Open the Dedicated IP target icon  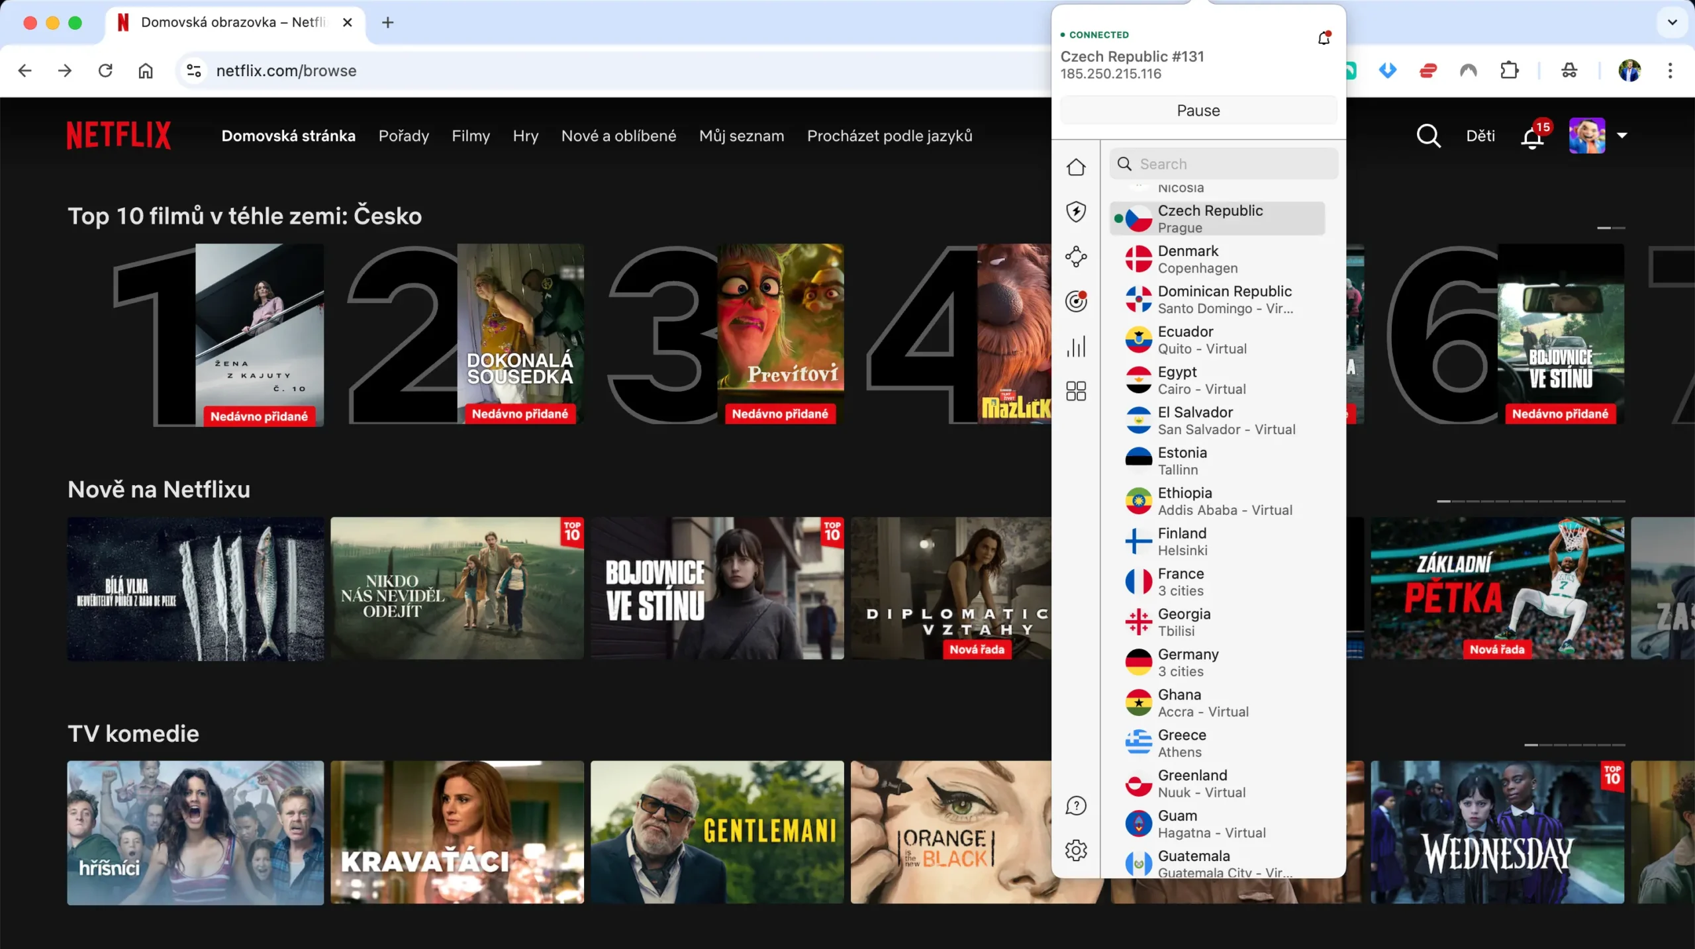[x=1076, y=301]
